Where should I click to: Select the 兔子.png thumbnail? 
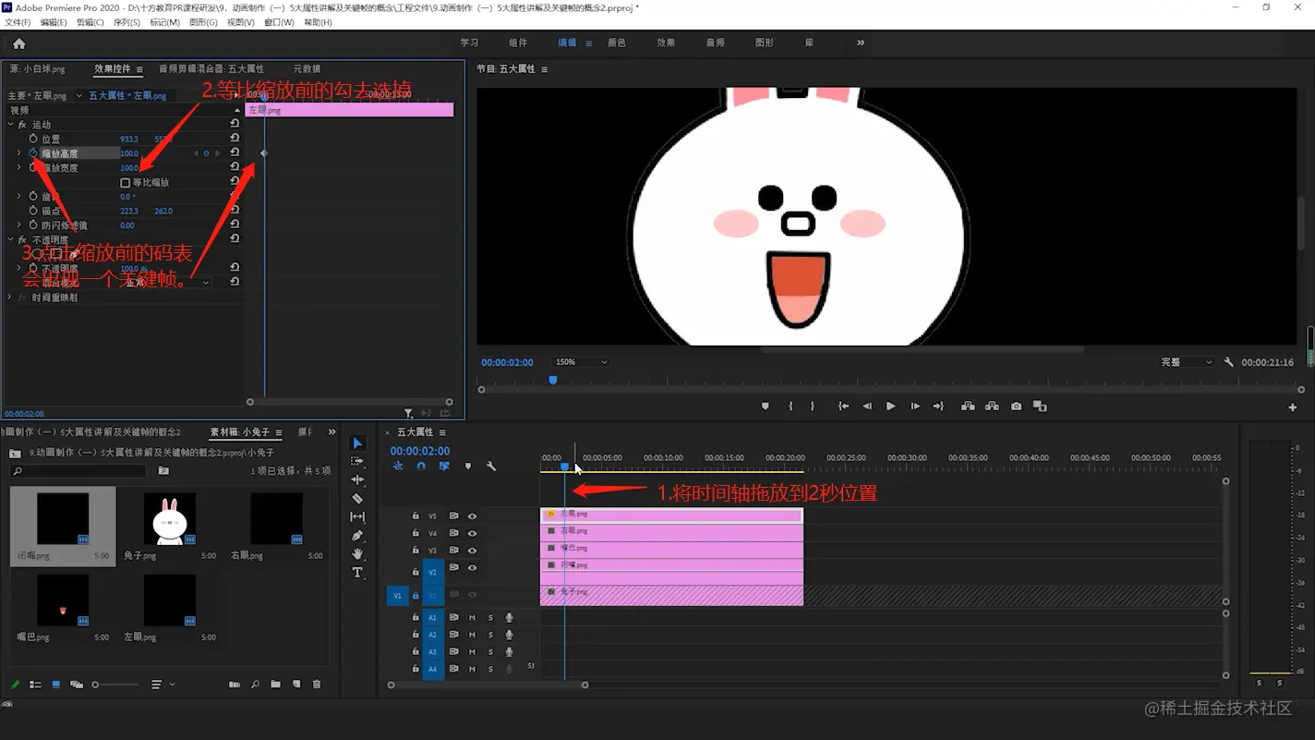point(169,519)
